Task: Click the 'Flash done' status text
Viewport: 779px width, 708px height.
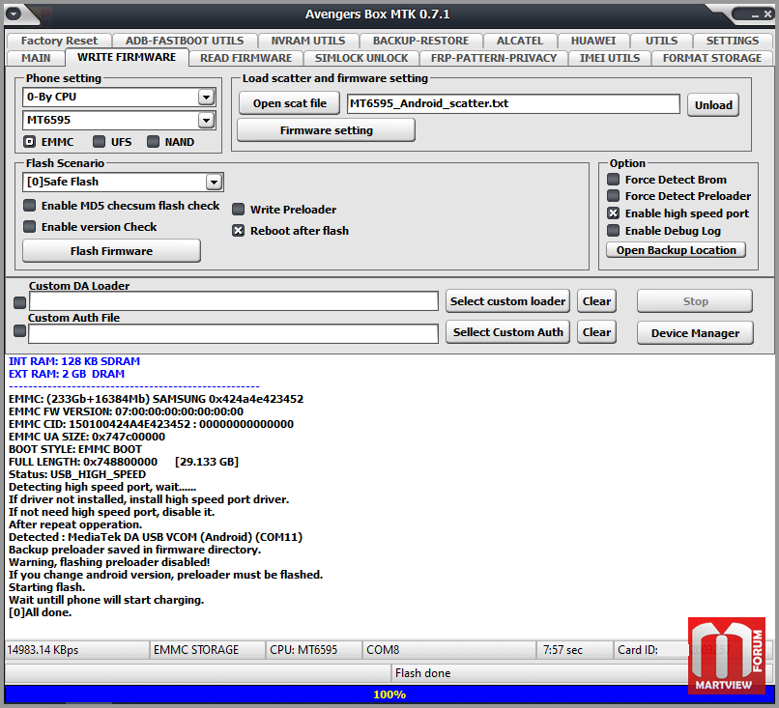Action: [422, 673]
